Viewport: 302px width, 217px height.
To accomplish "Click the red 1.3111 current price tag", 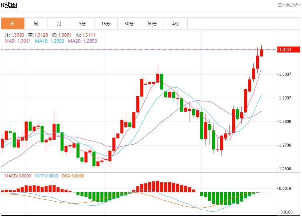I will pyautogui.click(x=289, y=50).
